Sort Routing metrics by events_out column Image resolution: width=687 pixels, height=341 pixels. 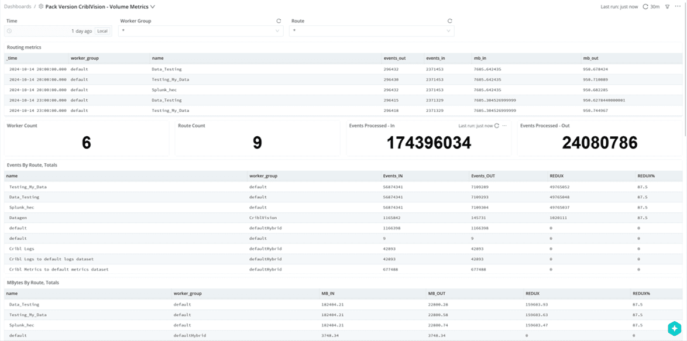tap(394, 58)
